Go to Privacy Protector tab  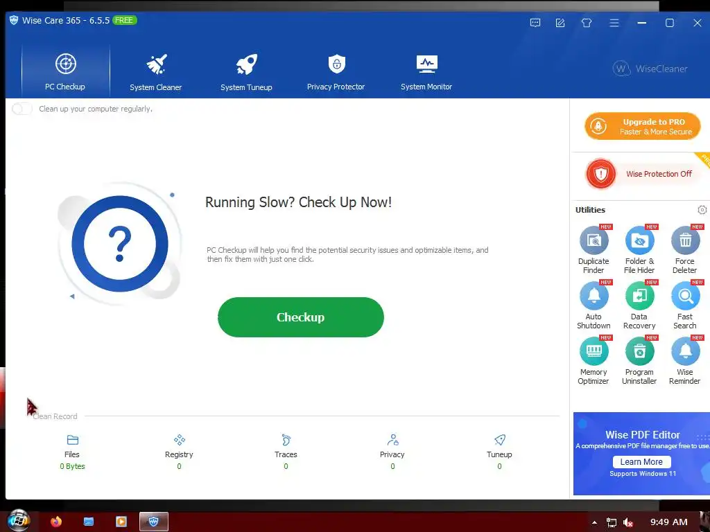click(x=336, y=71)
